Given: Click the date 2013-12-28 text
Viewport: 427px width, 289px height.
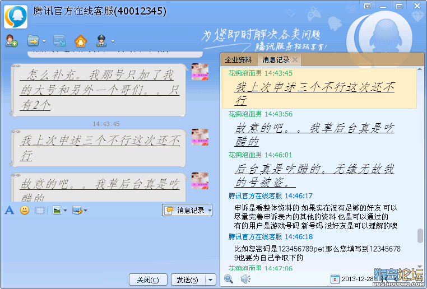Looking at the screenshot, I should pos(358,279).
